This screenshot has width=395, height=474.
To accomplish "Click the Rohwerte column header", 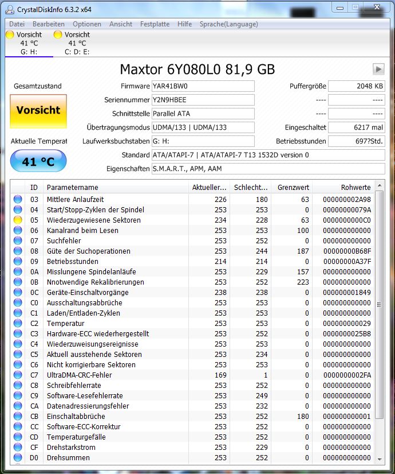I will 343,188.
